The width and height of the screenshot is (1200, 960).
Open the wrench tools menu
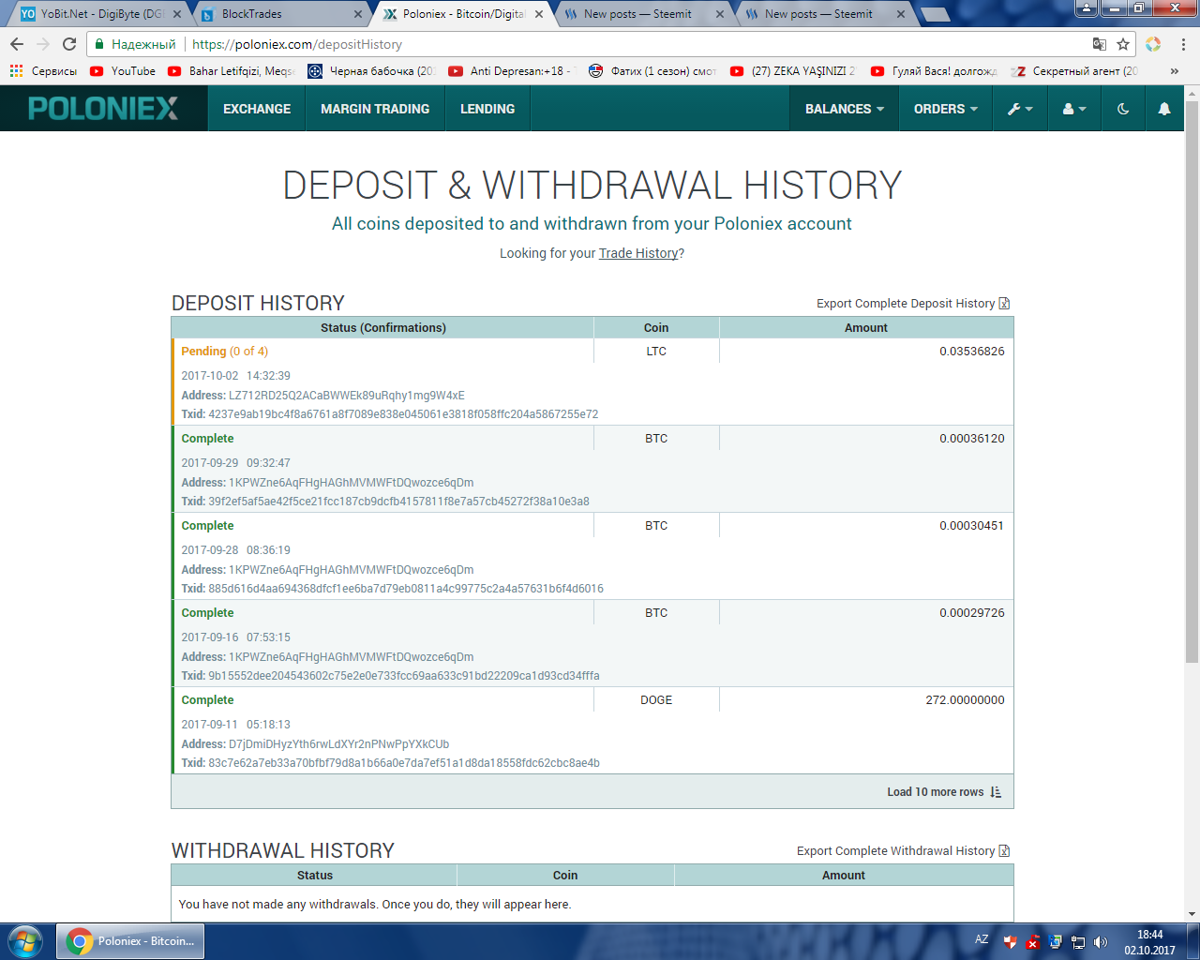tap(1020, 109)
